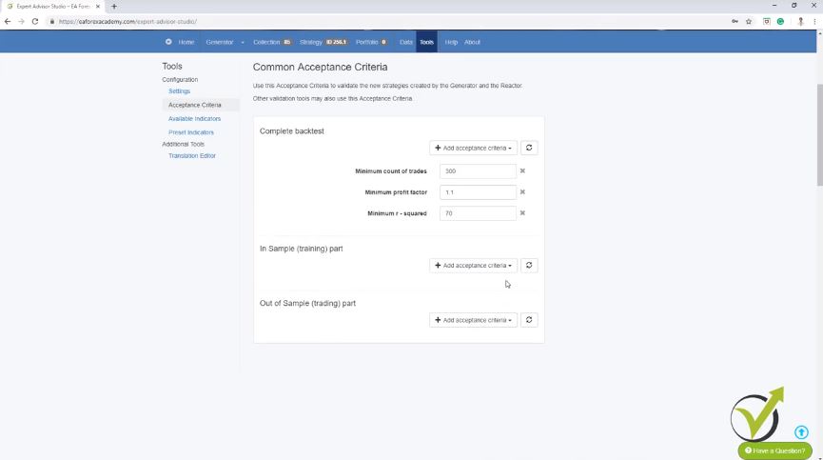
Task: Click refresh icon for Out of Sample part
Action: click(x=530, y=320)
